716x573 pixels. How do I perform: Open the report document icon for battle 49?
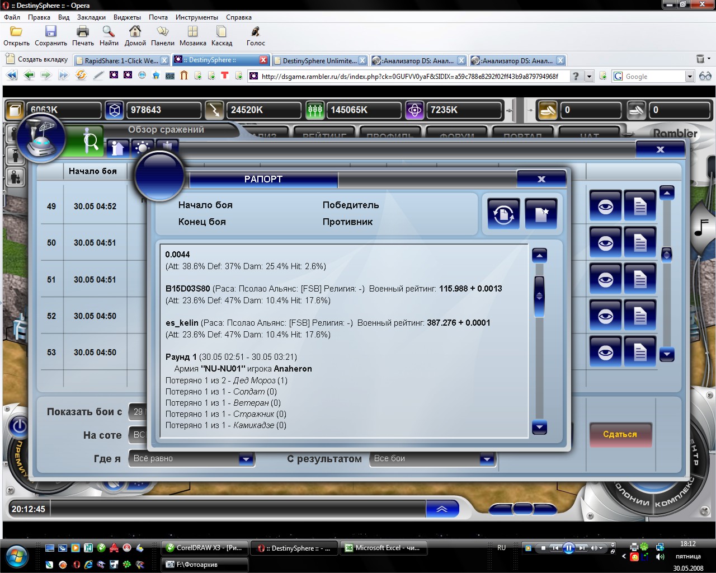pos(640,206)
